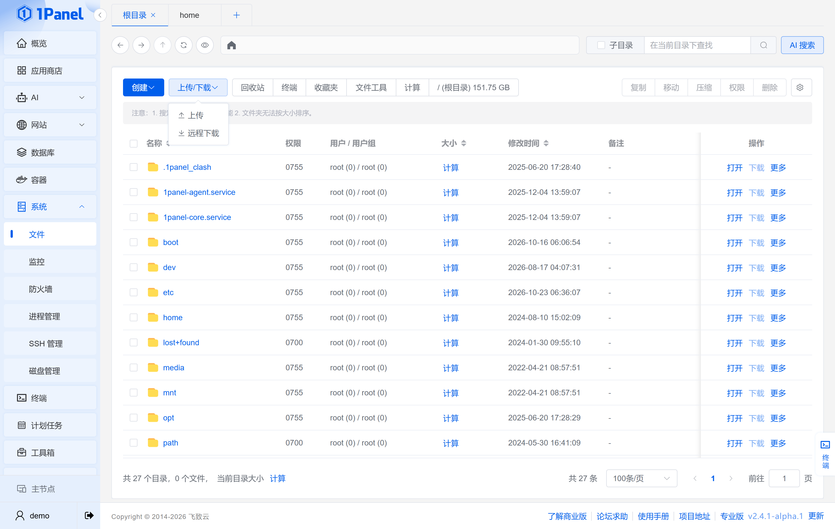Open the 数据库 database section
The height and width of the screenshot is (529, 835).
pyautogui.click(x=50, y=152)
